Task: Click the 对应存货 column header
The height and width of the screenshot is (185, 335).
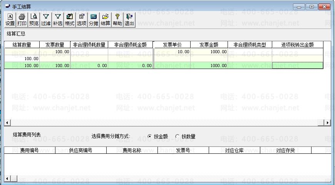Action: tap(286, 150)
